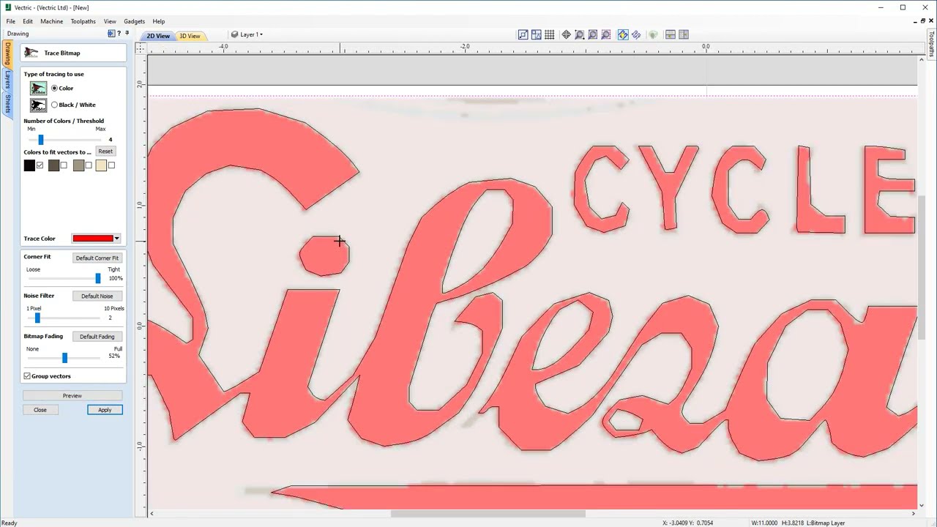The width and height of the screenshot is (937, 527).
Task: Click the blue switch-panel arrow icon in the Drawing header
Action: (x=111, y=34)
